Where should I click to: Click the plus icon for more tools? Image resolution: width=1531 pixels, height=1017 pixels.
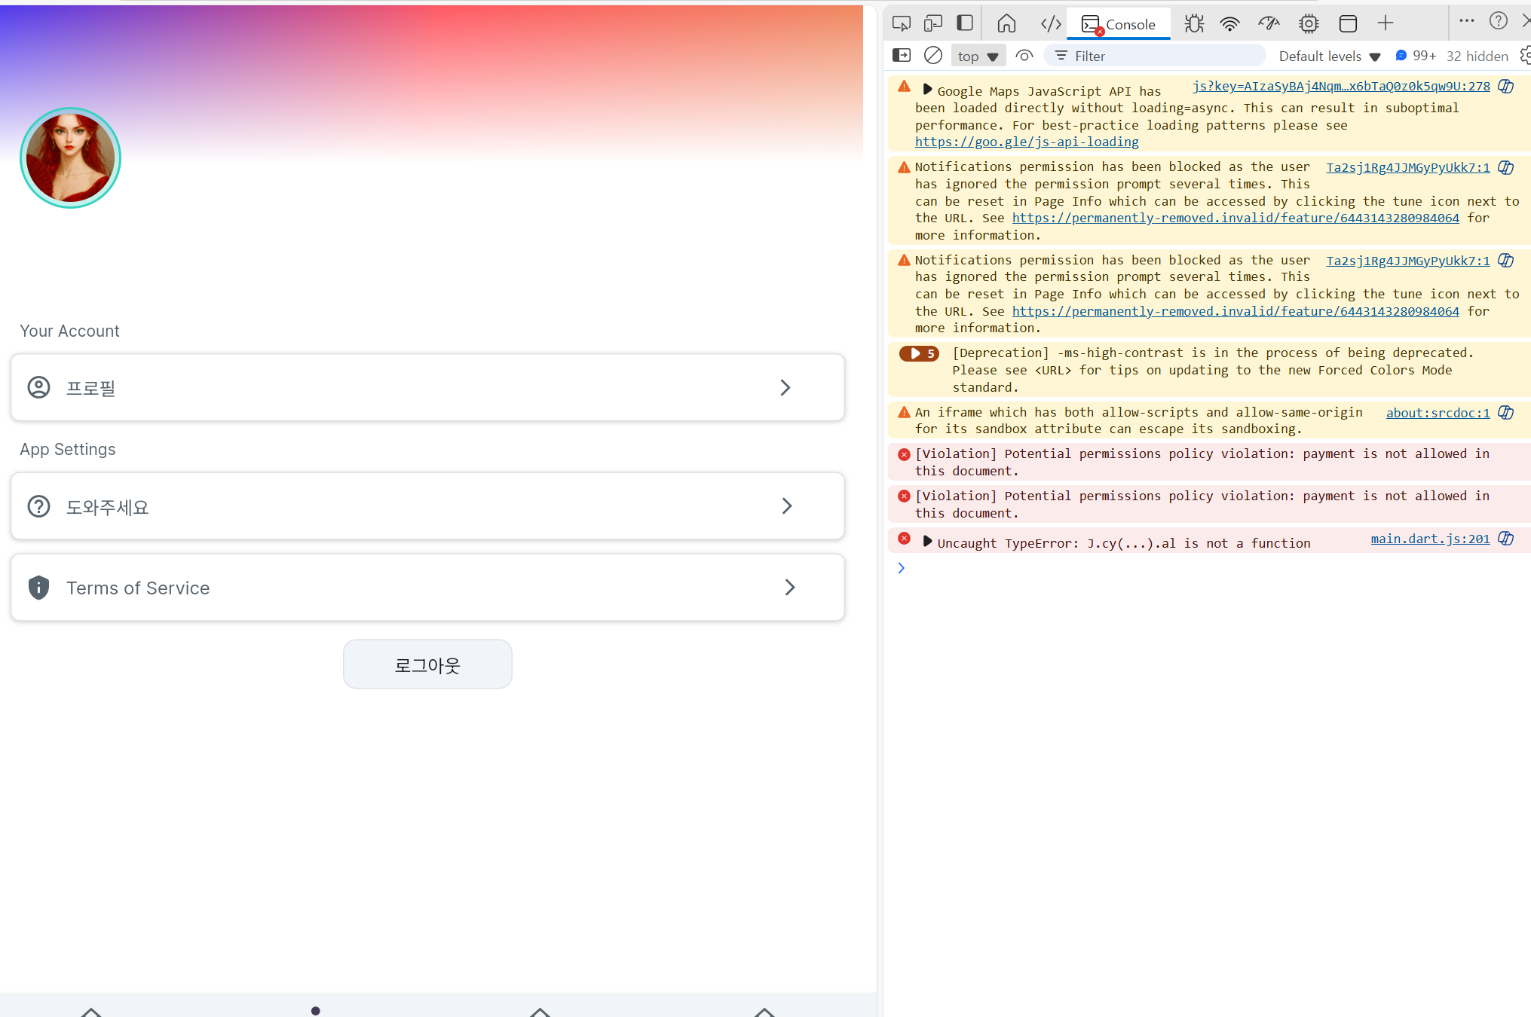(1386, 23)
